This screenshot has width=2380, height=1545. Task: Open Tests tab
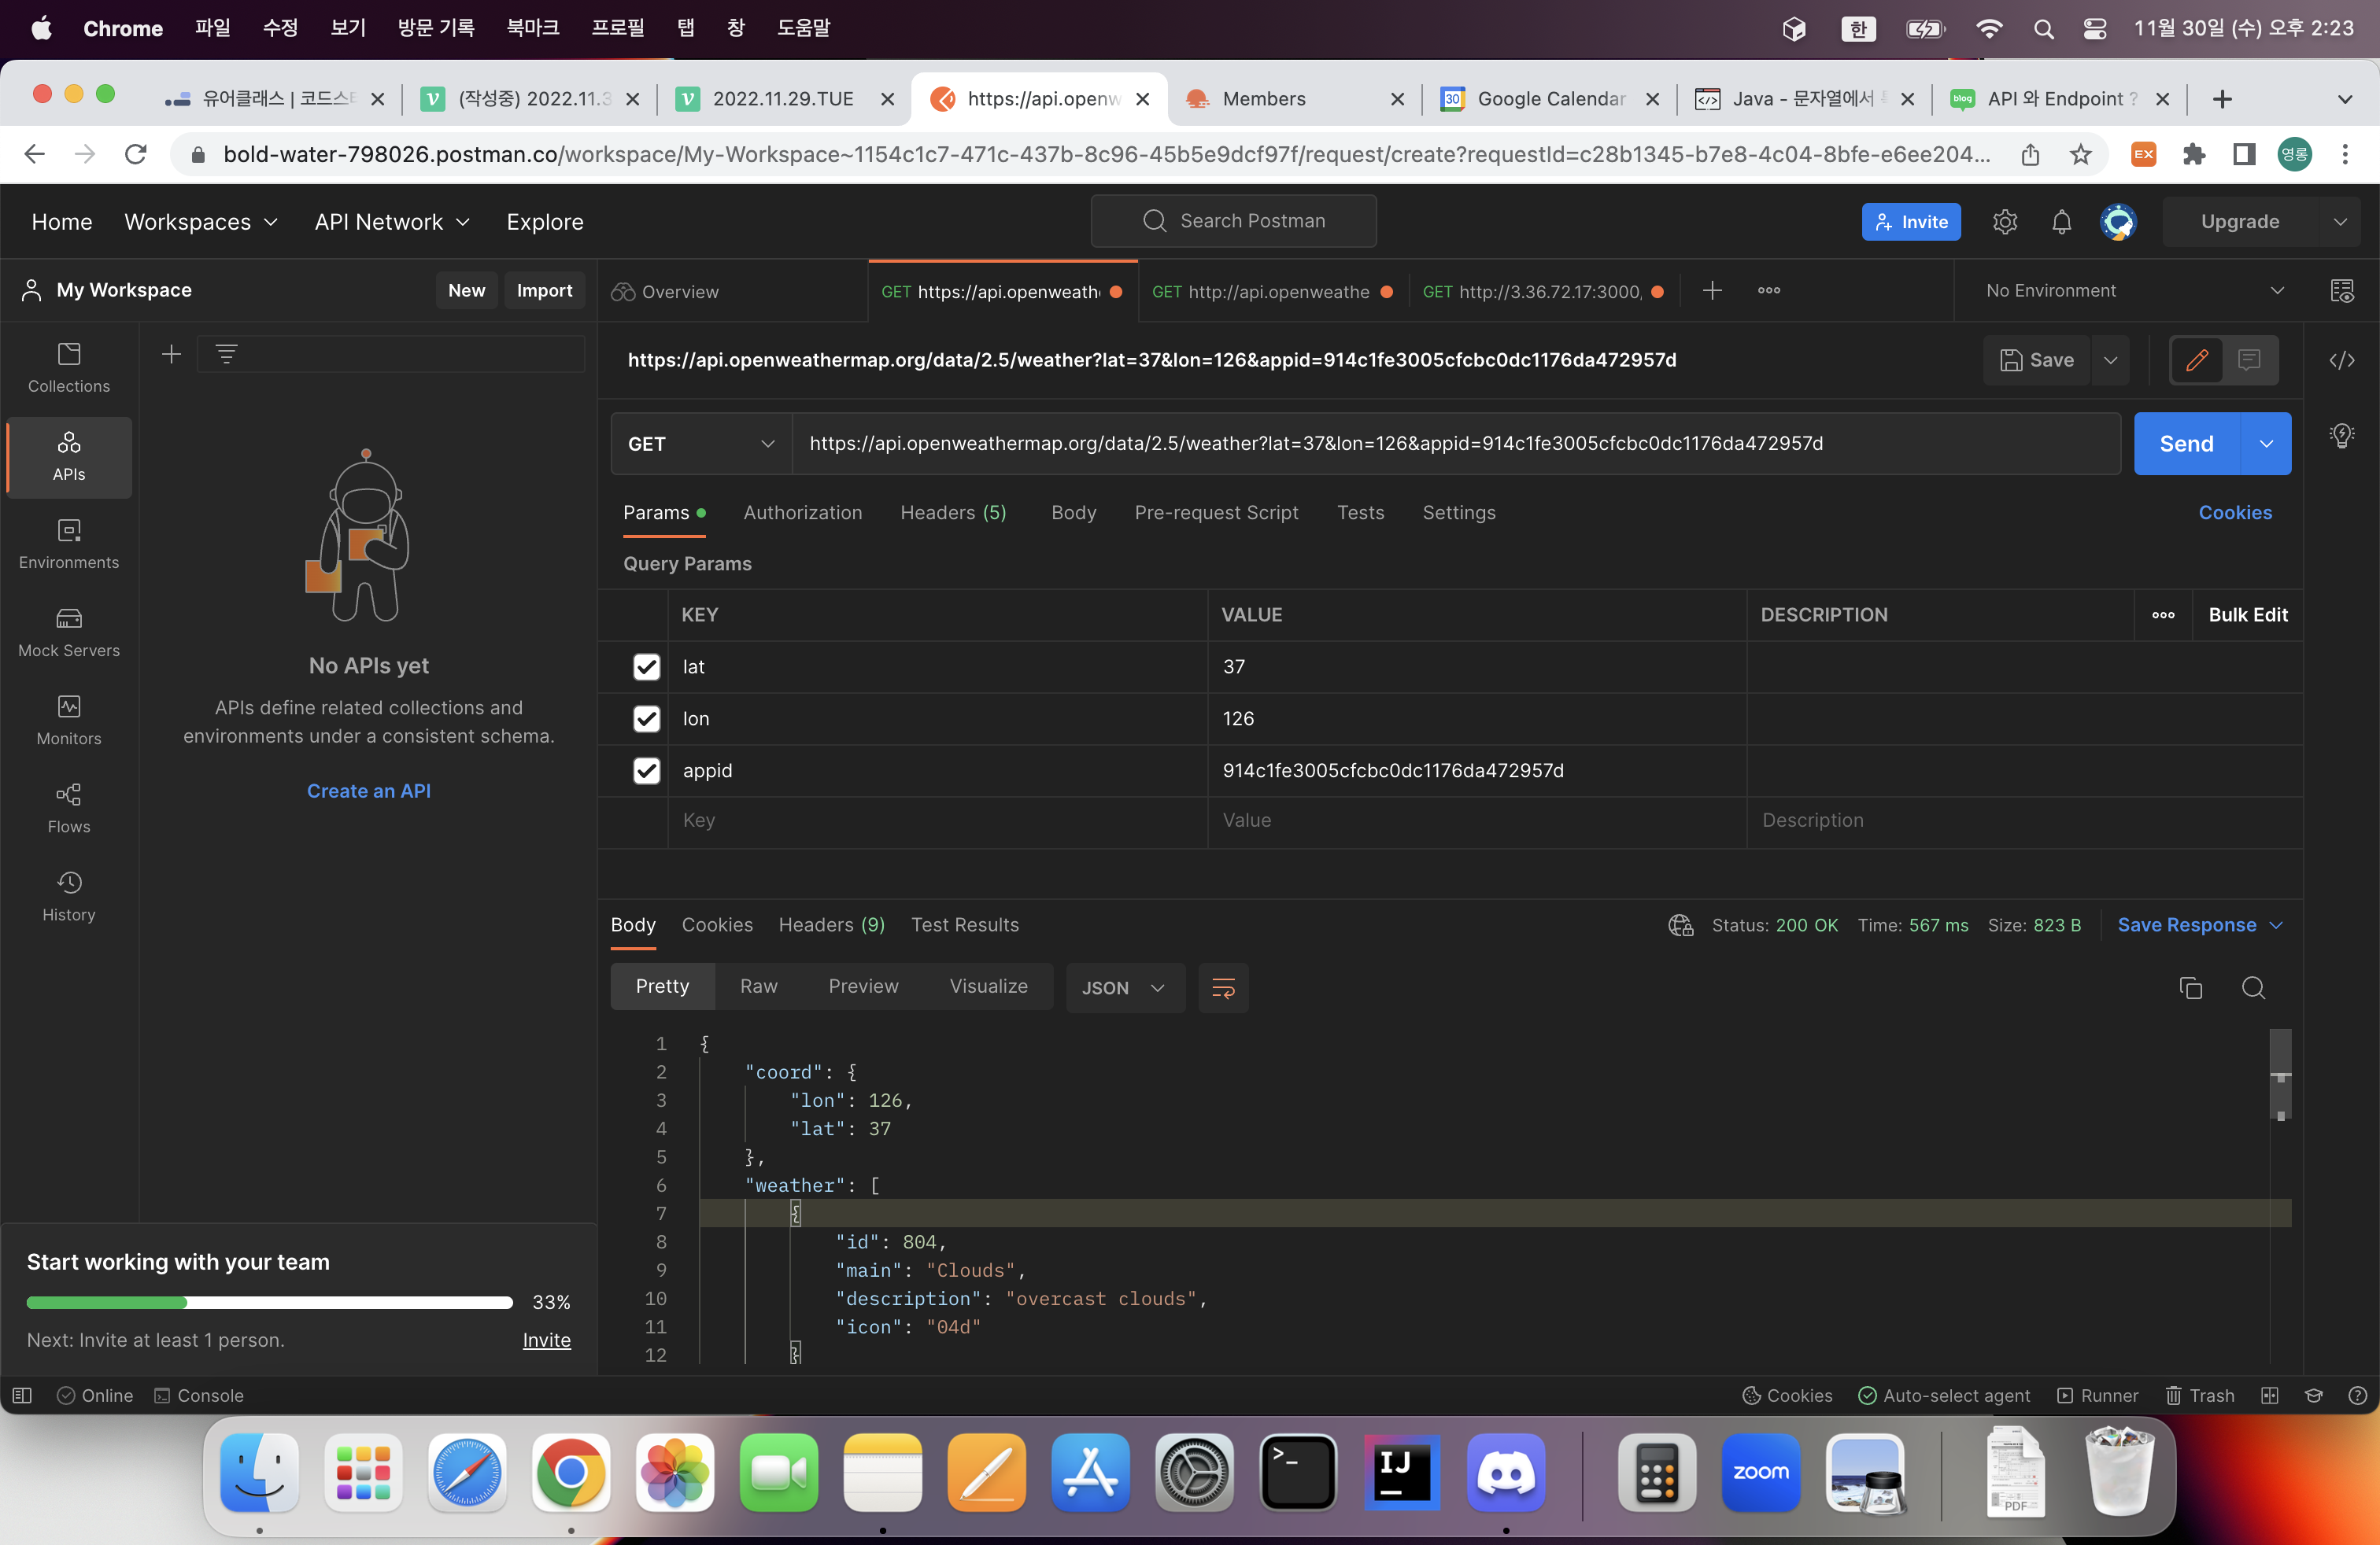[x=1360, y=513]
